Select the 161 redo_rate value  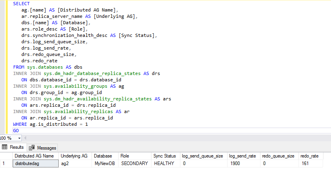310,163
